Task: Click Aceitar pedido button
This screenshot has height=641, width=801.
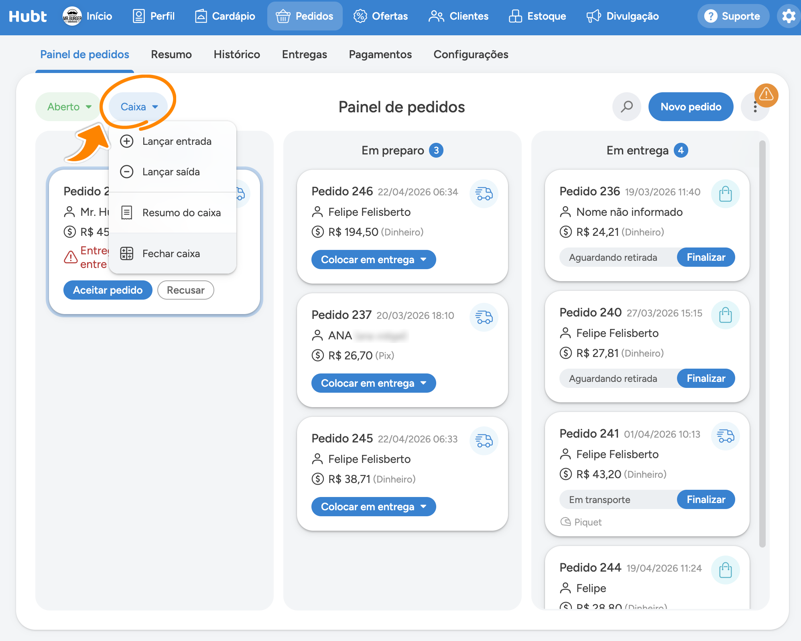Action: tap(108, 290)
